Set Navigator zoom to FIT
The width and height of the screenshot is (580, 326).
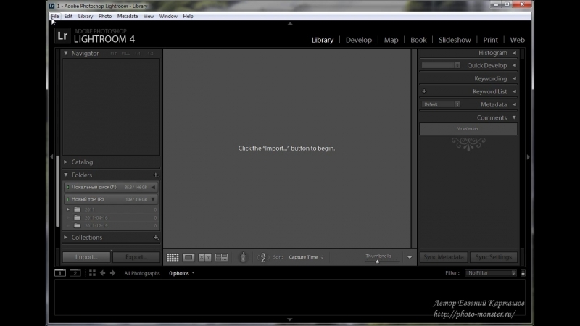(114, 54)
